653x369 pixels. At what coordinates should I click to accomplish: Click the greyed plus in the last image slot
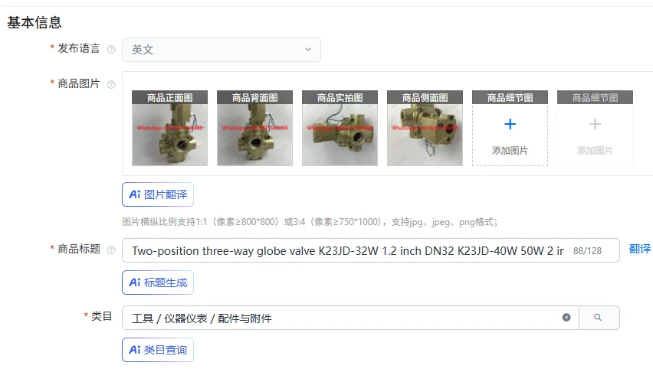595,124
